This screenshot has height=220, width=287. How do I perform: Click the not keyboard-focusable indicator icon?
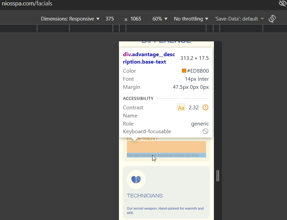[205, 131]
